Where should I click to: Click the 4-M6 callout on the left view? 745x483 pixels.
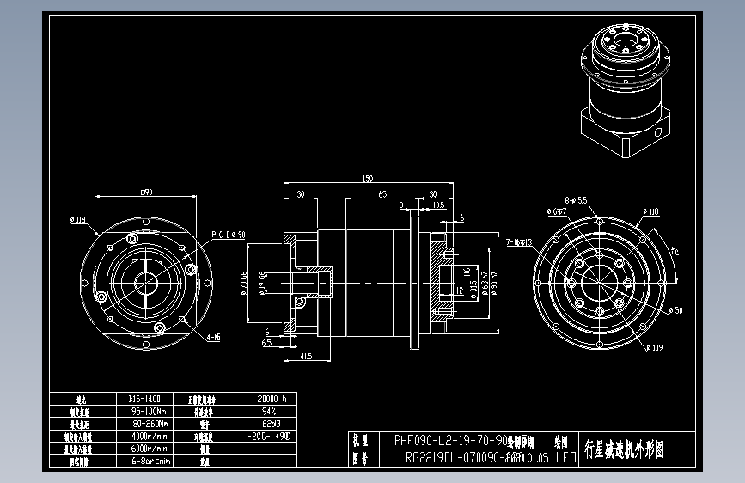[213, 337]
